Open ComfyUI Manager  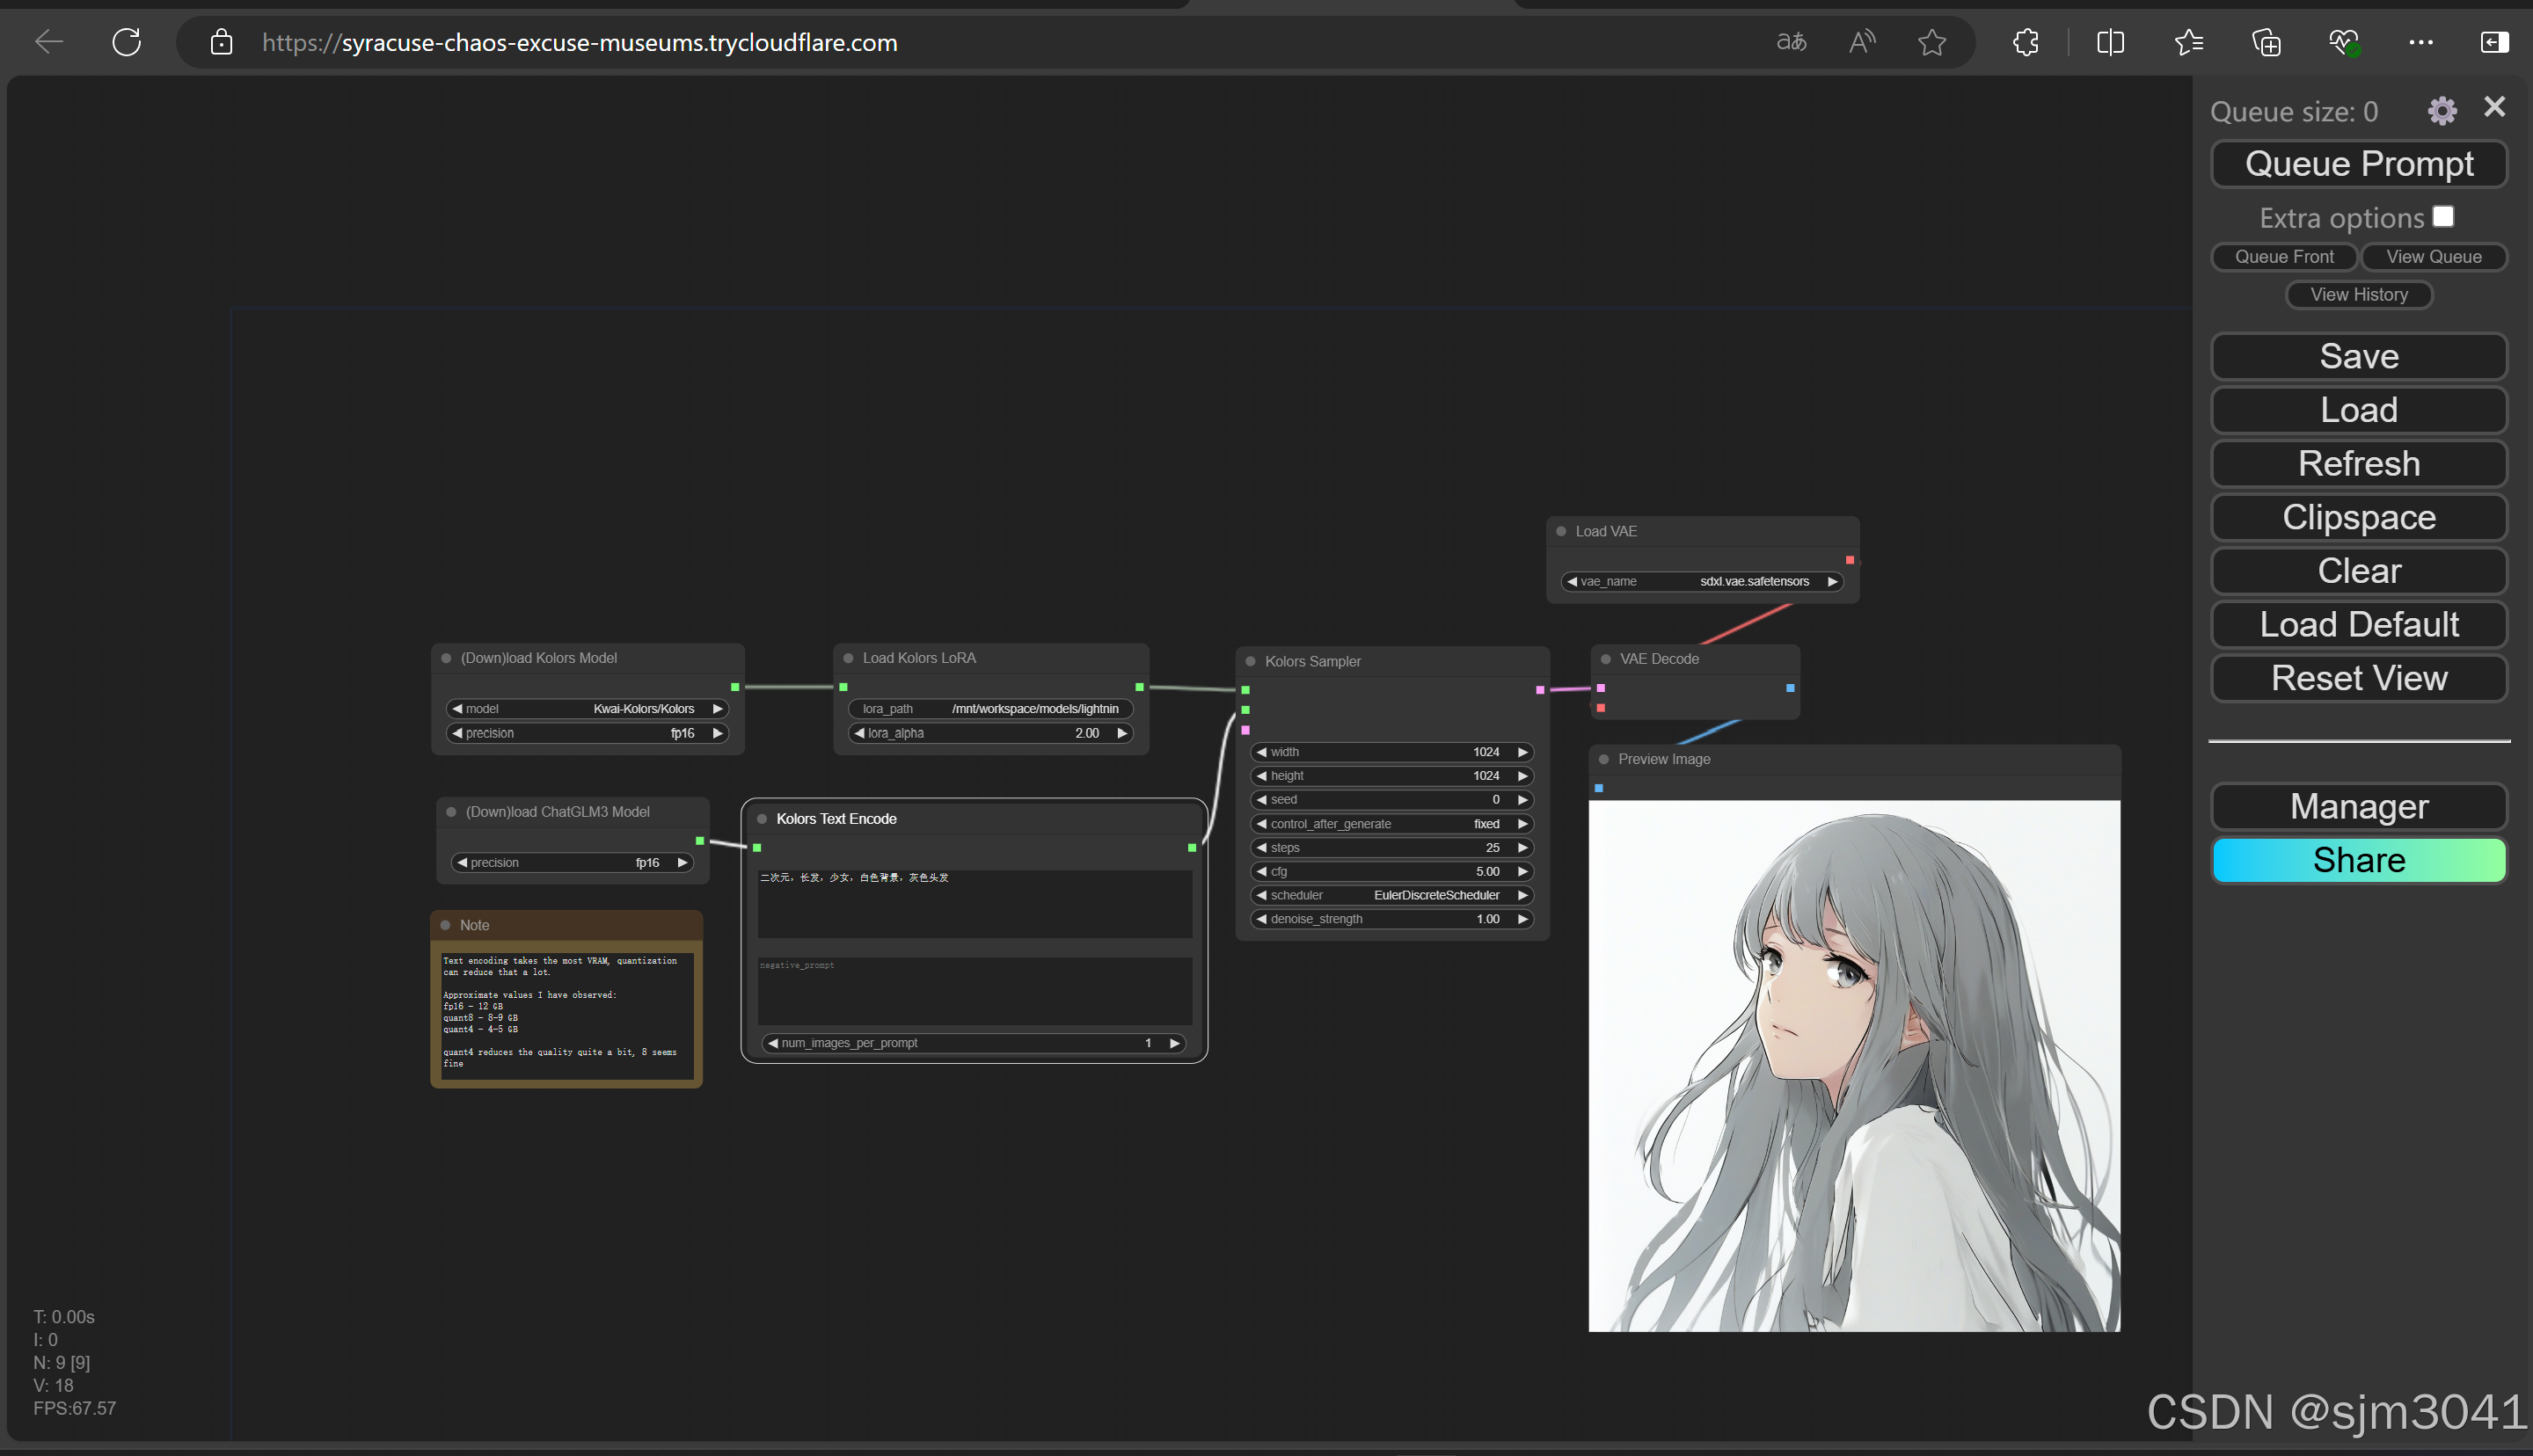[2359, 806]
